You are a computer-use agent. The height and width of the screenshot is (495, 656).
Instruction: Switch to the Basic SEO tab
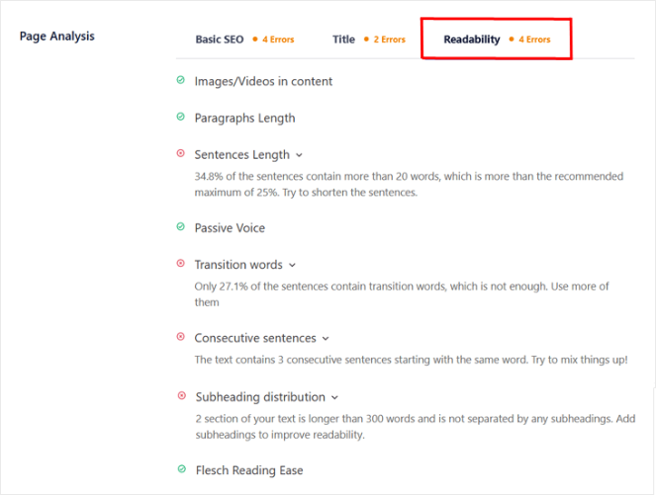(219, 40)
